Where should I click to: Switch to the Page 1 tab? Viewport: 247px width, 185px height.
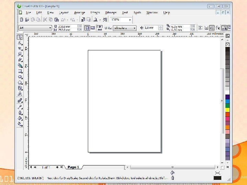coord(73,167)
